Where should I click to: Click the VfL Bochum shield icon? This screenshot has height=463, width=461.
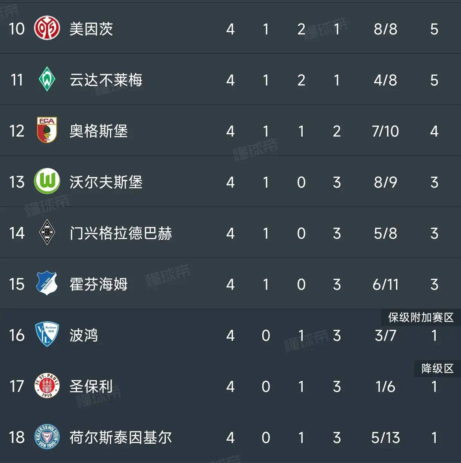(47, 335)
